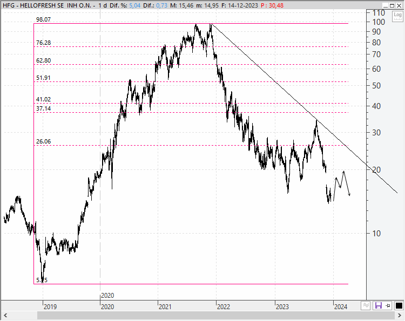
Task: Close the HFG chart window
Action: pos(399,5)
